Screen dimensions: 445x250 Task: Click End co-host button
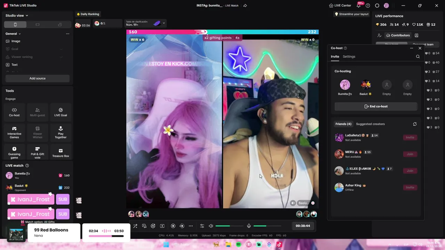point(376,106)
